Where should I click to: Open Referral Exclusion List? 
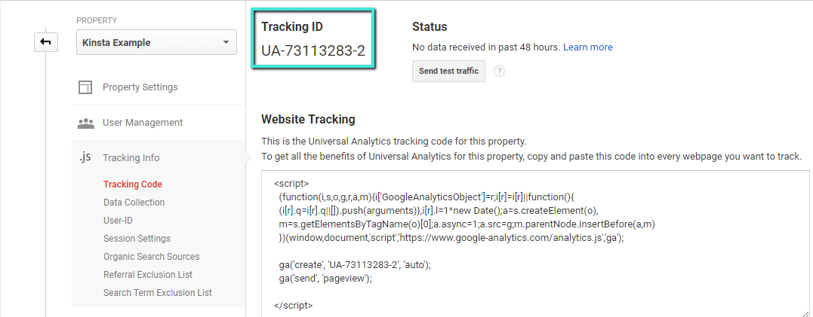pyautogui.click(x=147, y=275)
